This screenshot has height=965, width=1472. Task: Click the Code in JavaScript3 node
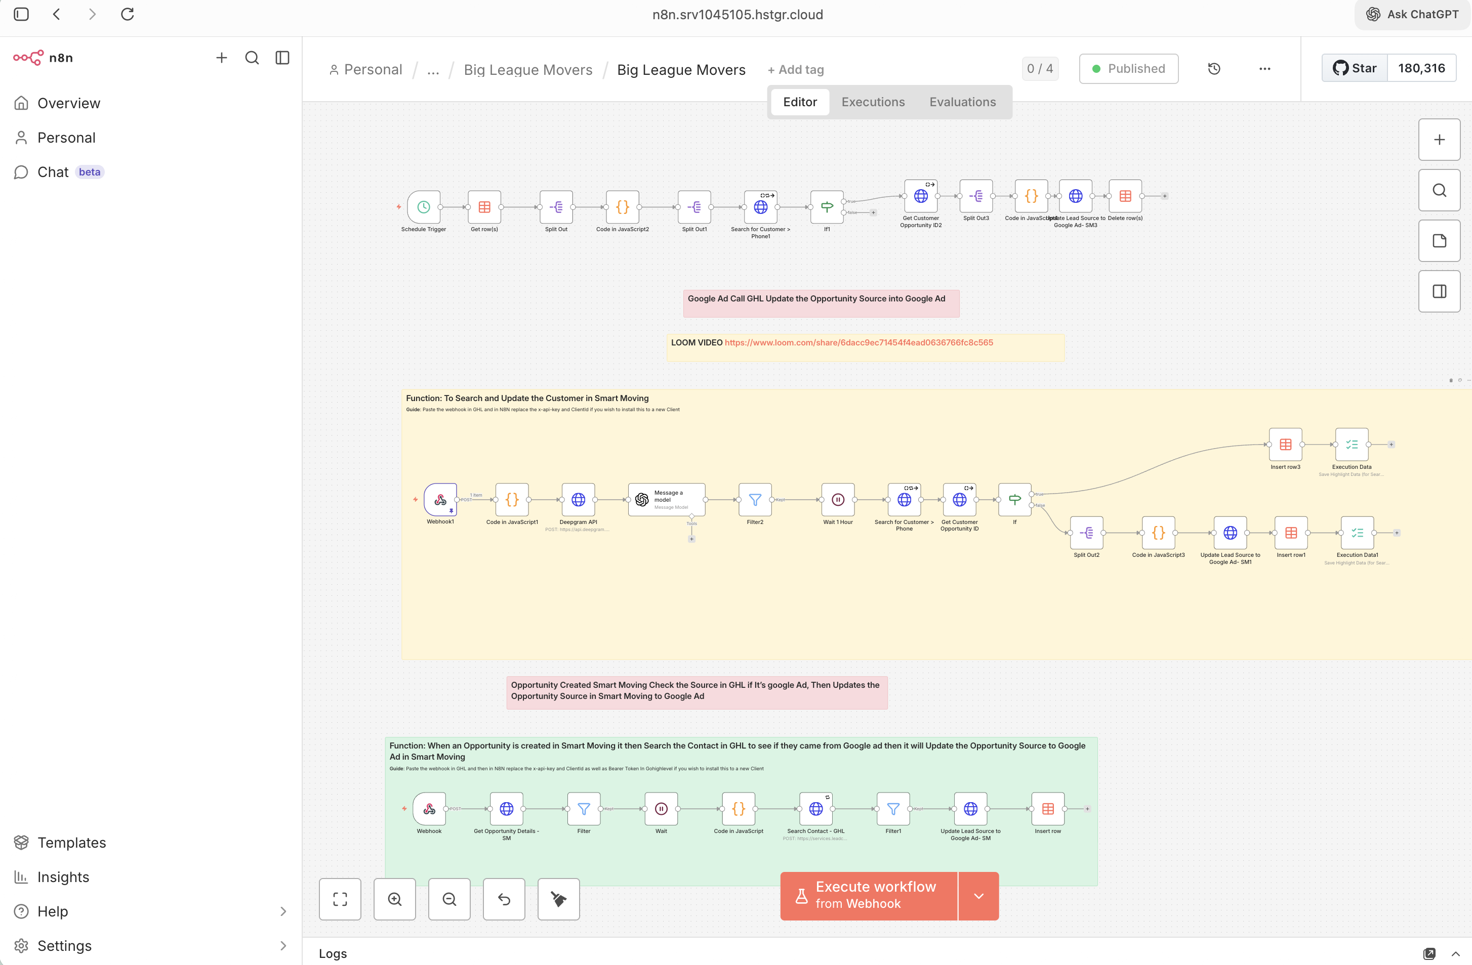click(1159, 533)
